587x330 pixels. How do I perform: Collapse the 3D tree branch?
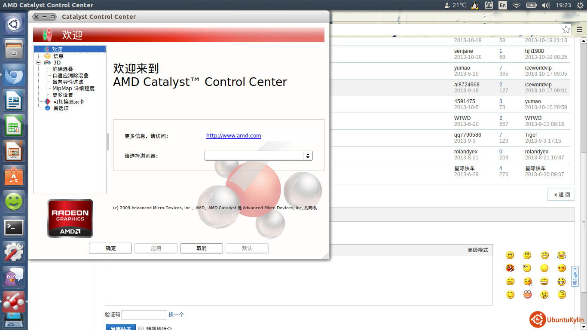tap(39, 63)
